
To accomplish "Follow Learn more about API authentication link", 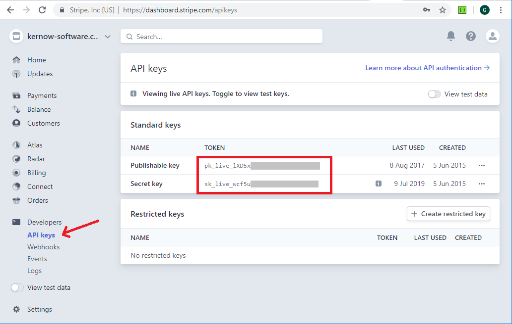I will click(427, 68).
